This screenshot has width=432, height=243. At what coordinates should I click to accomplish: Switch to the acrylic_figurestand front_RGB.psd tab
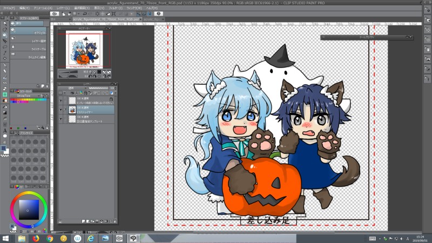click(106, 19)
